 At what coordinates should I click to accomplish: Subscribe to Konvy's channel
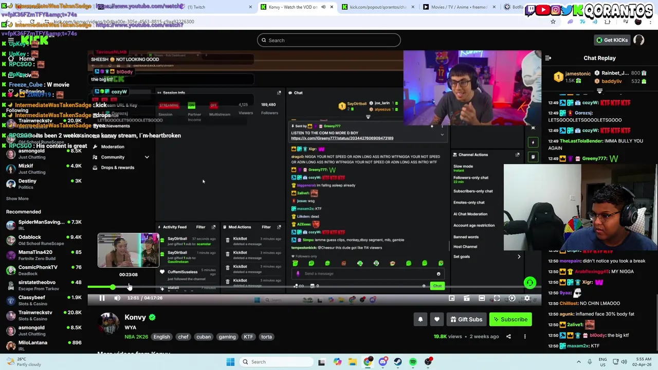pyautogui.click(x=510, y=320)
